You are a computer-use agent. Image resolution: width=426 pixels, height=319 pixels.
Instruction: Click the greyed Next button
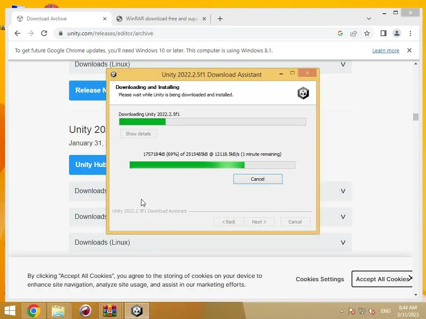point(260,222)
